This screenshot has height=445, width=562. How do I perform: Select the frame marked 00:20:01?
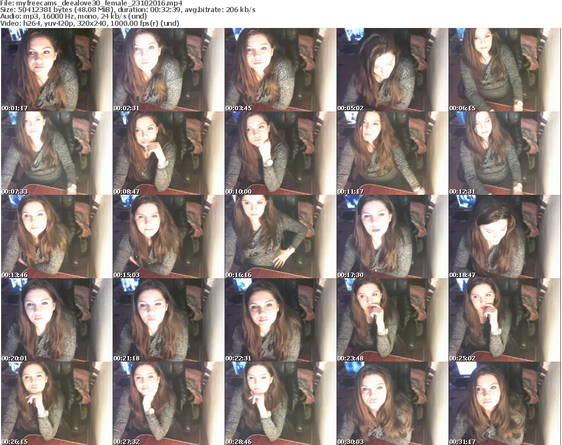[x=56, y=320]
